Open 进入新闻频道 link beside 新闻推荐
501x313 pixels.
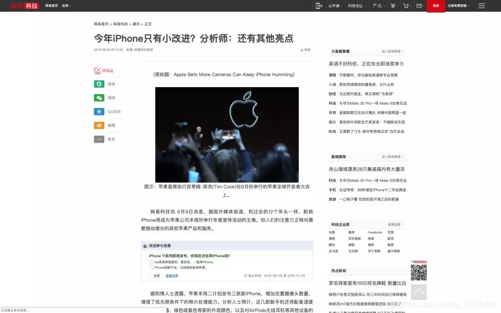[392, 157]
